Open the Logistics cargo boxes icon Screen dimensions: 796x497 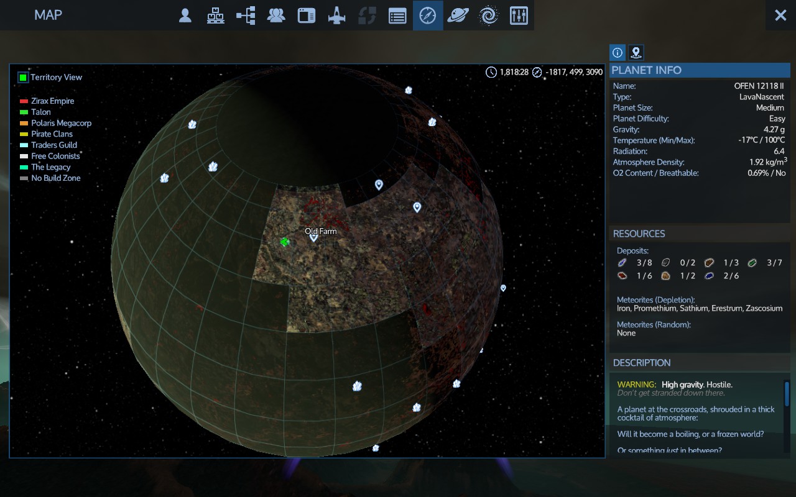(x=215, y=16)
